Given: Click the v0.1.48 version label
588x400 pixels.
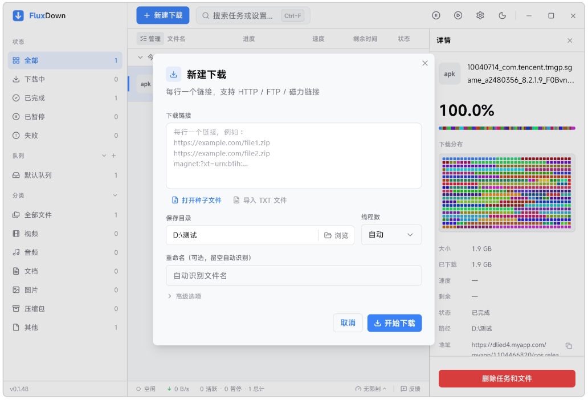Looking at the screenshot, I should (x=19, y=389).
